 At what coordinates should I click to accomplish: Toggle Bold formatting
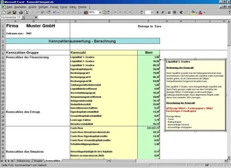158,12
